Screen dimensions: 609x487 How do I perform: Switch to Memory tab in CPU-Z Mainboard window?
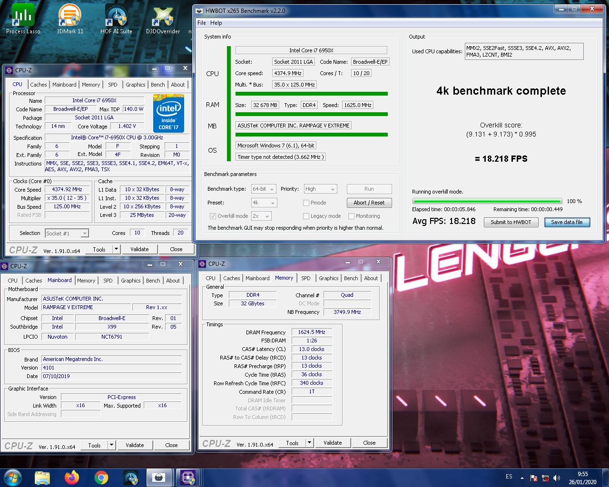click(86, 281)
